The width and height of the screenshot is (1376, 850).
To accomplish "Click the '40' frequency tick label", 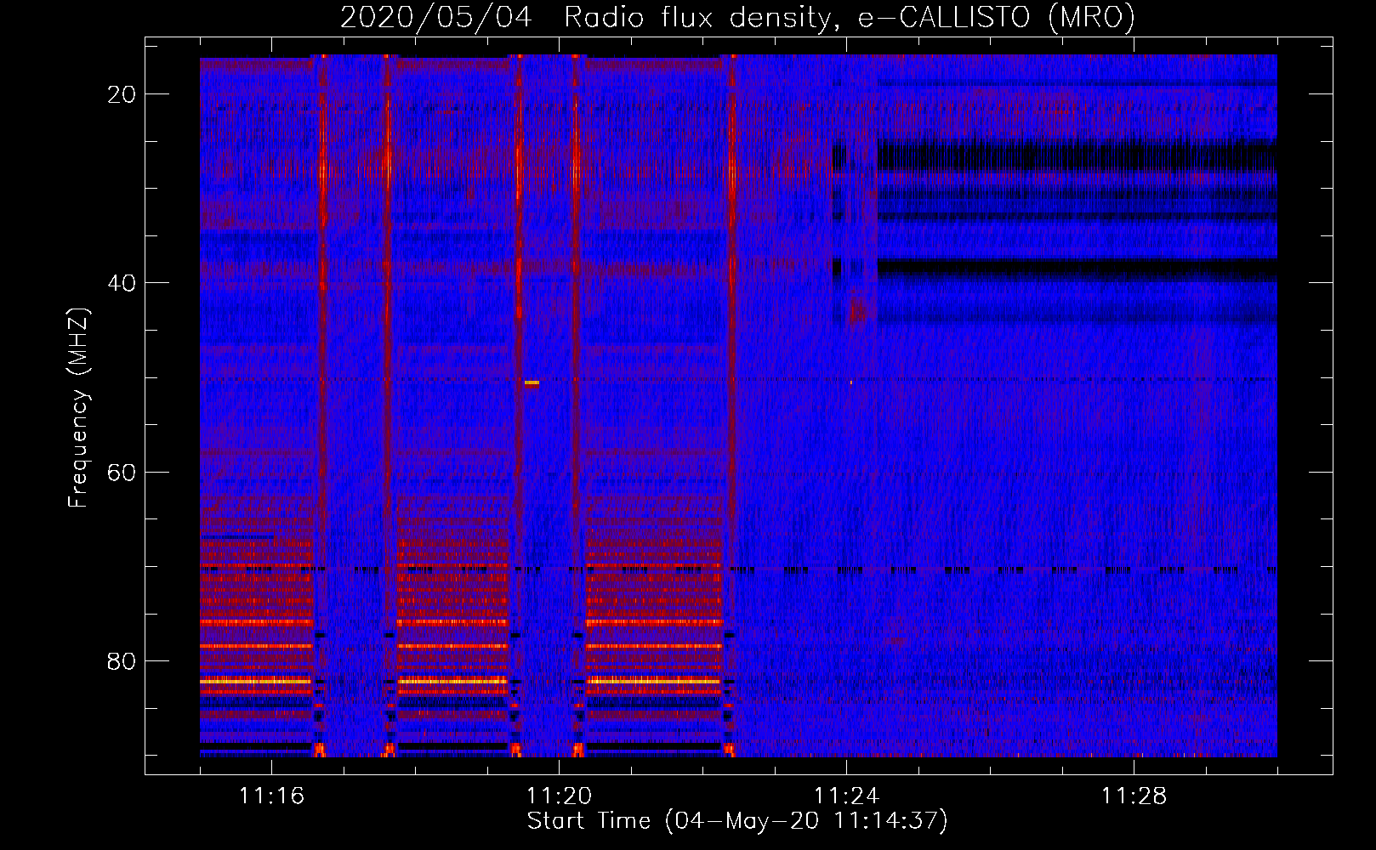I will tap(122, 283).
